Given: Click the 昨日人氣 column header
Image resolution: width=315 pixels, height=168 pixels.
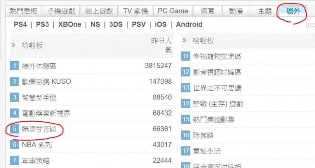Looking at the screenshot, I should (x=161, y=45).
